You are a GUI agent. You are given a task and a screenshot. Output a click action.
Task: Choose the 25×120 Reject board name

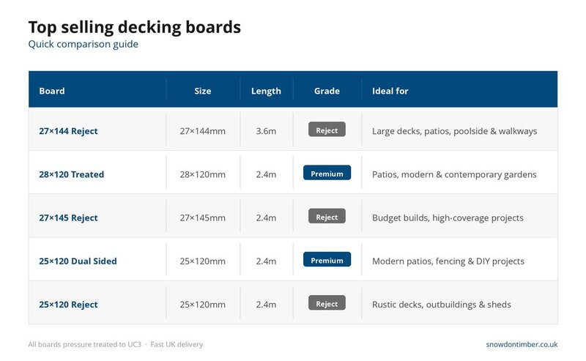coord(68,304)
